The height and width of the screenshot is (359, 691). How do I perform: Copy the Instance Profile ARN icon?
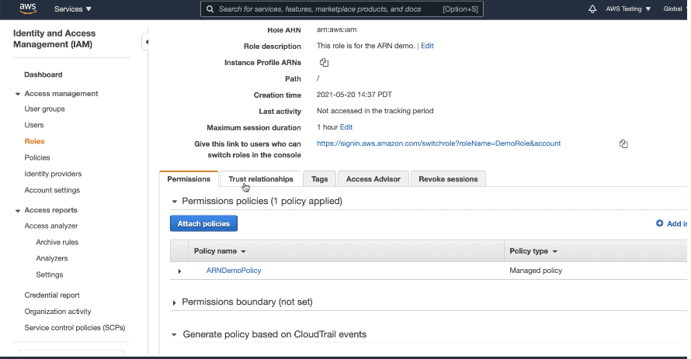click(324, 63)
